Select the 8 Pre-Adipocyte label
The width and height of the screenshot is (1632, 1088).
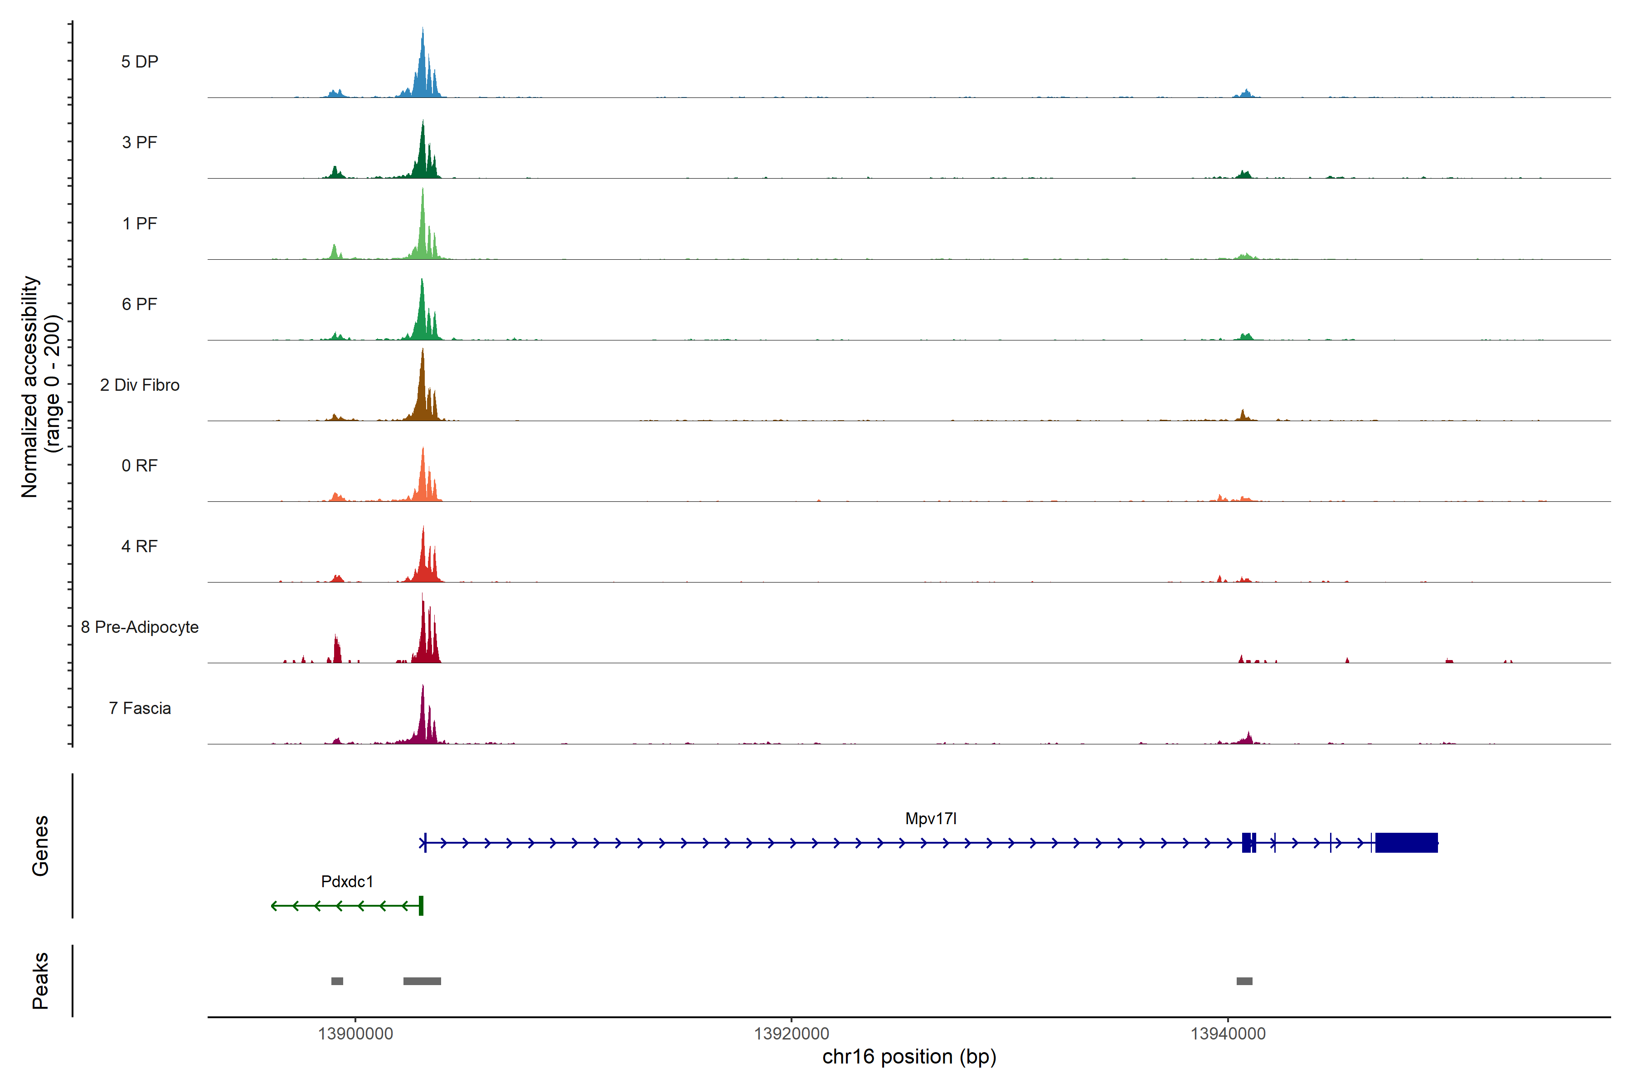point(140,627)
